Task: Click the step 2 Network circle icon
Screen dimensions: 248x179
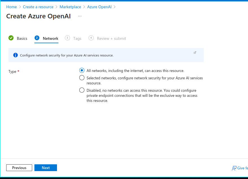Action: coord(37,38)
